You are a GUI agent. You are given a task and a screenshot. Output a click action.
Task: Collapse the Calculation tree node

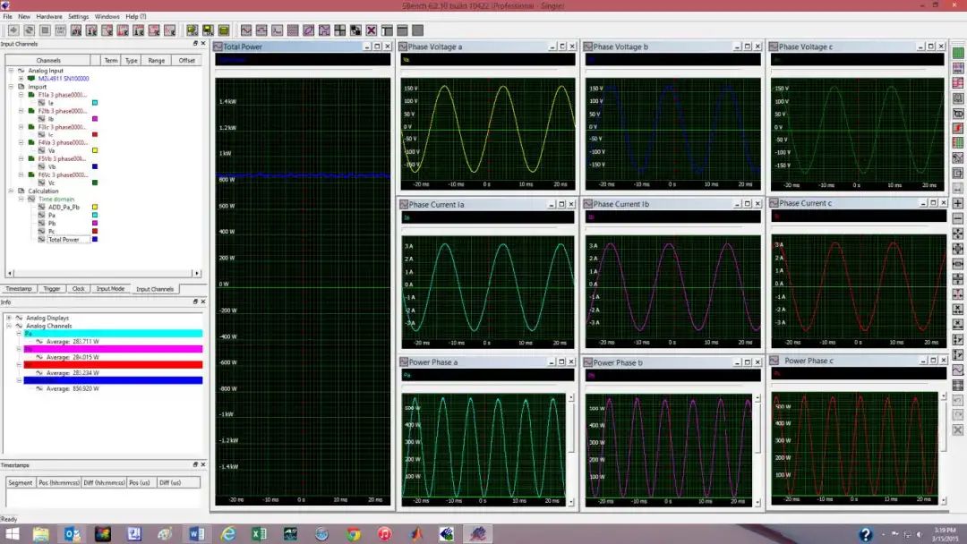[10, 191]
